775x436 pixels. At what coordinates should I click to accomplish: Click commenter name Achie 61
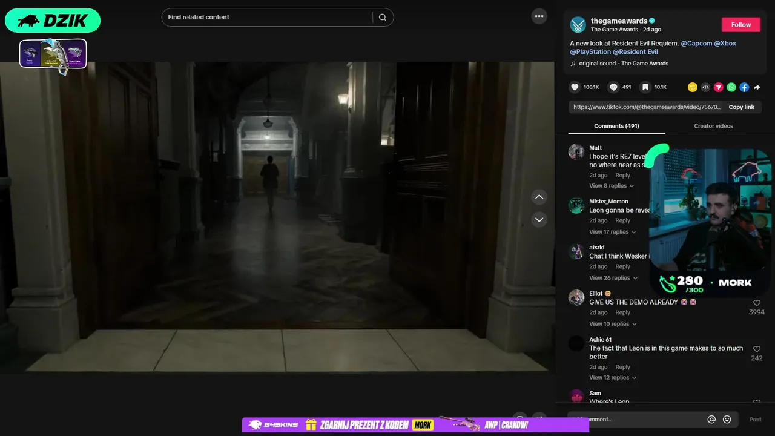[601, 340]
